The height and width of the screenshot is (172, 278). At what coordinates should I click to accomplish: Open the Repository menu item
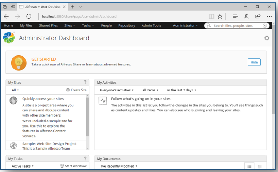[127, 25]
